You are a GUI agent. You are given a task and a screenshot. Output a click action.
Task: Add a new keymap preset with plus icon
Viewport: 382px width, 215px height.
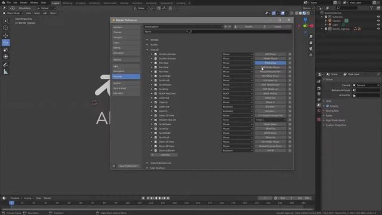pyautogui.click(x=226, y=26)
